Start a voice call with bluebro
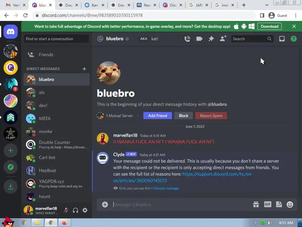 [x=187, y=39]
